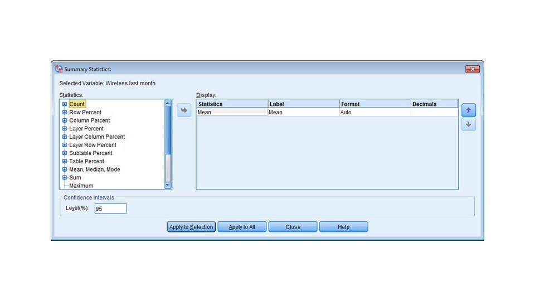Select Row Percent in the Statistics list
535x301 pixels.
click(85, 112)
